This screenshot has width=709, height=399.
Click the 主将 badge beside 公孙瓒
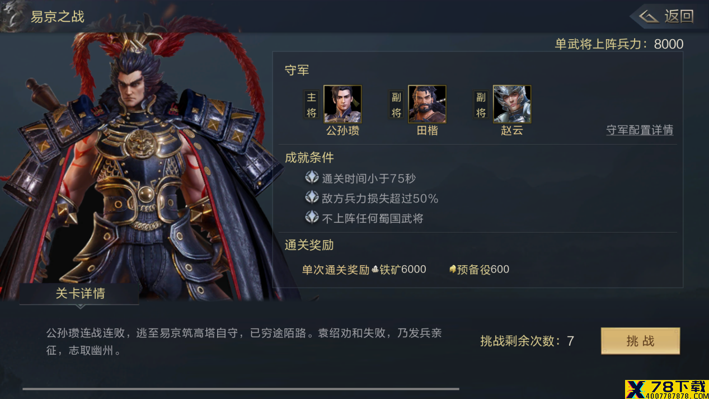[x=312, y=105]
